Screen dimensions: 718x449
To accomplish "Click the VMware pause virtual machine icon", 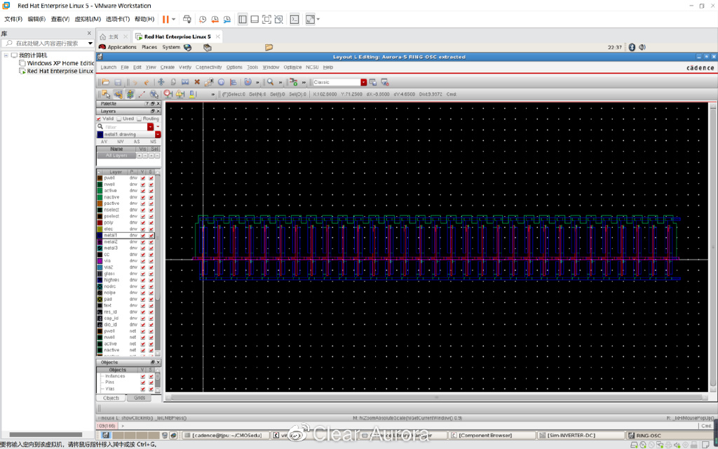I will 165,19.
